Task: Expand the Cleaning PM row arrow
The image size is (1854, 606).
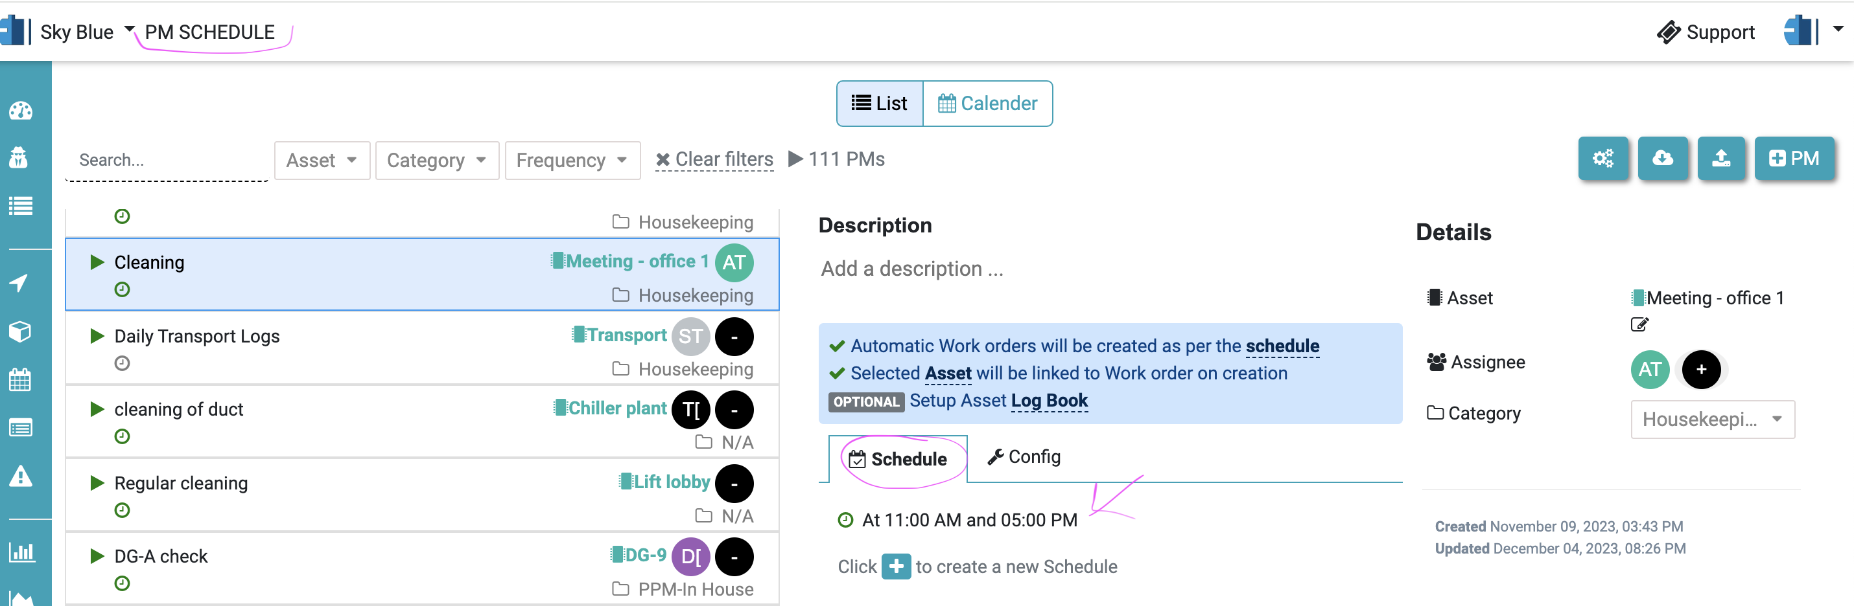Action: (x=97, y=262)
